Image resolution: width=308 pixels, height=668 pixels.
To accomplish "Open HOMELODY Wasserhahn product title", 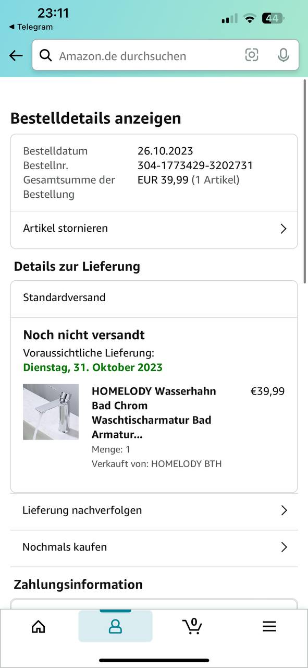I will coord(154,413).
